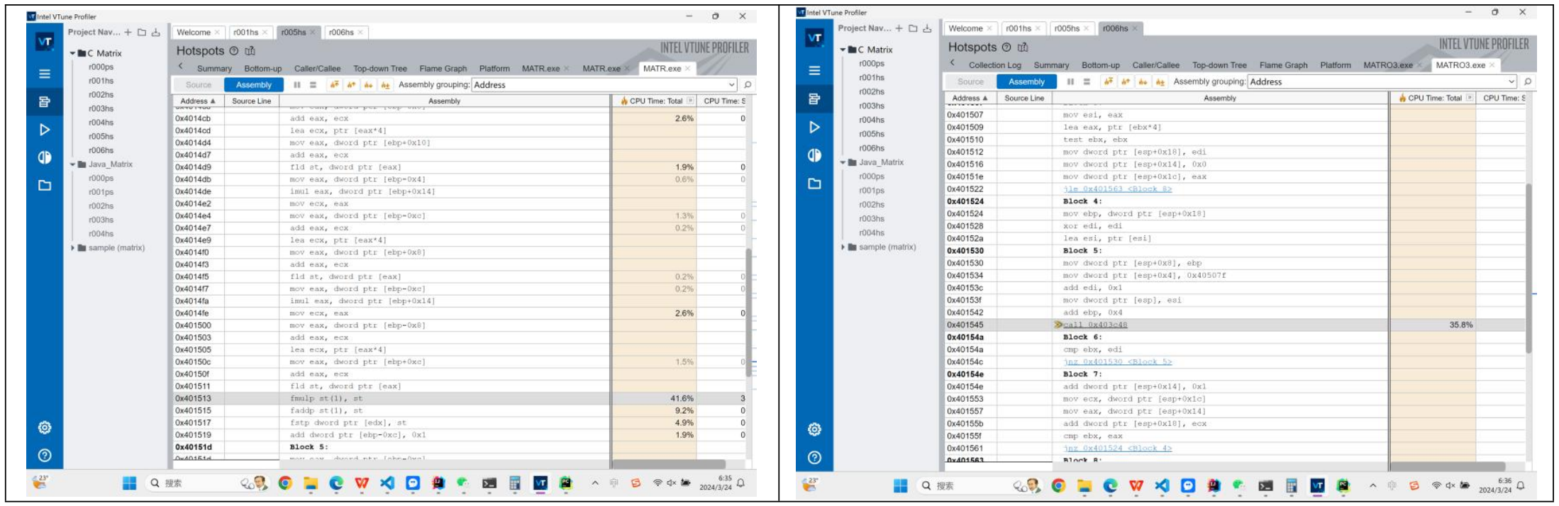Sort by Address column header in left window
This screenshot has width=1559, height=506.
197,101
